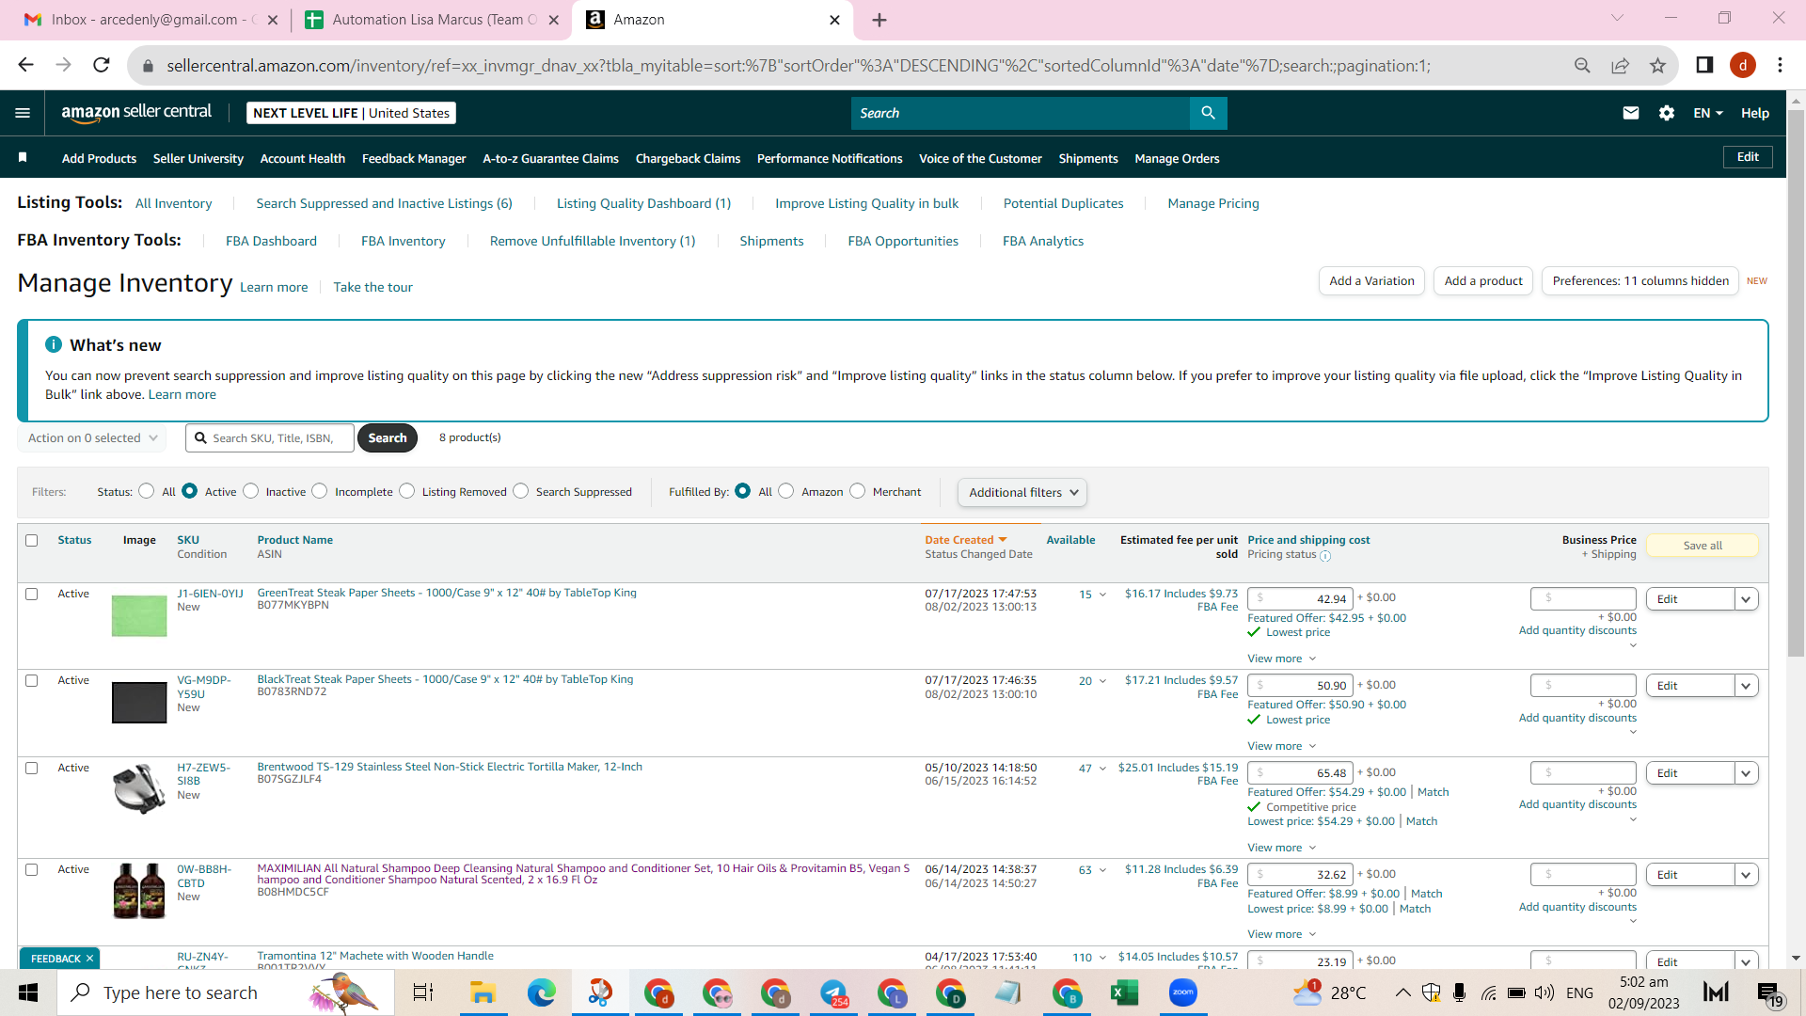Select Fulfilled By 'Amazon' radio
This screenshot has width=1806, height=1016.
(x=786, y=491)
